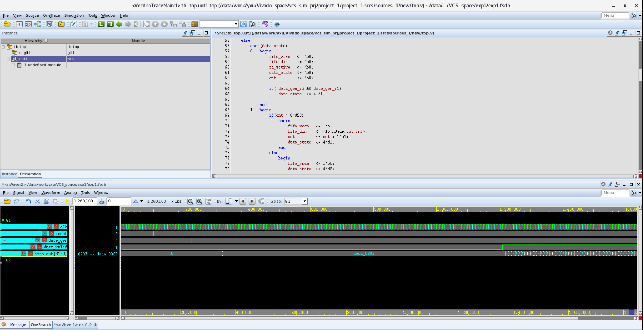
Task: Click the Apps icon in main toolbar
Action: (265, 24)
